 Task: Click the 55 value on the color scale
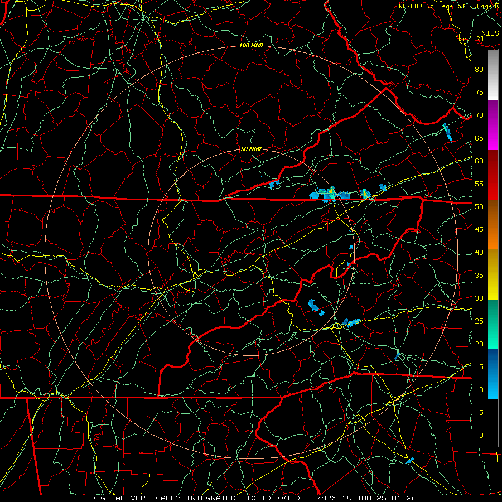tap(479, 184)
